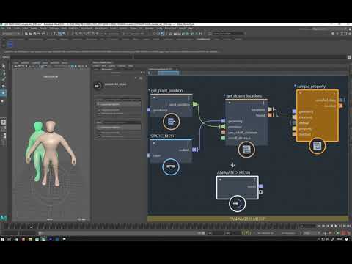Click the add-port square below ANIMATED_MESH output

pos(260,192)
